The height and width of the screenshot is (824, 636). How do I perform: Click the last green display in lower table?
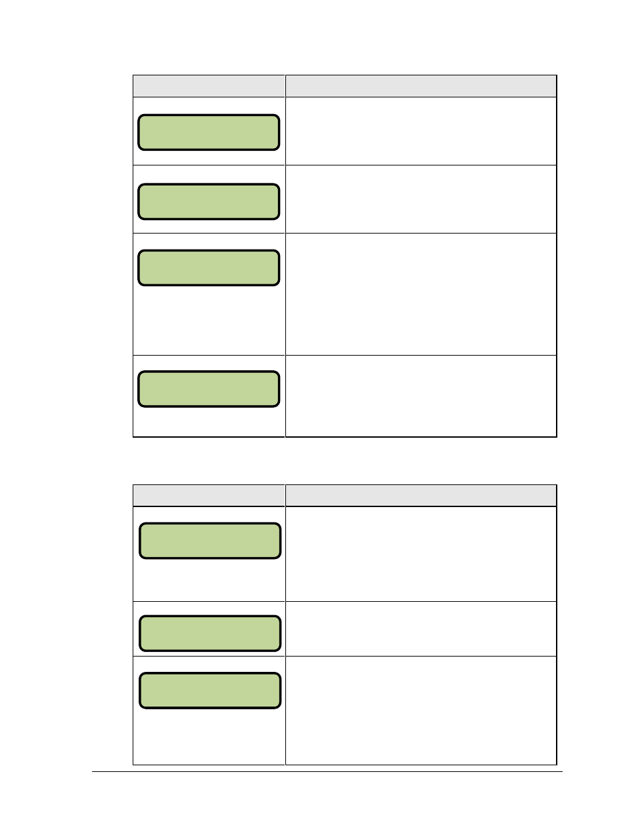pyautogui.click(x=210, y=691)
